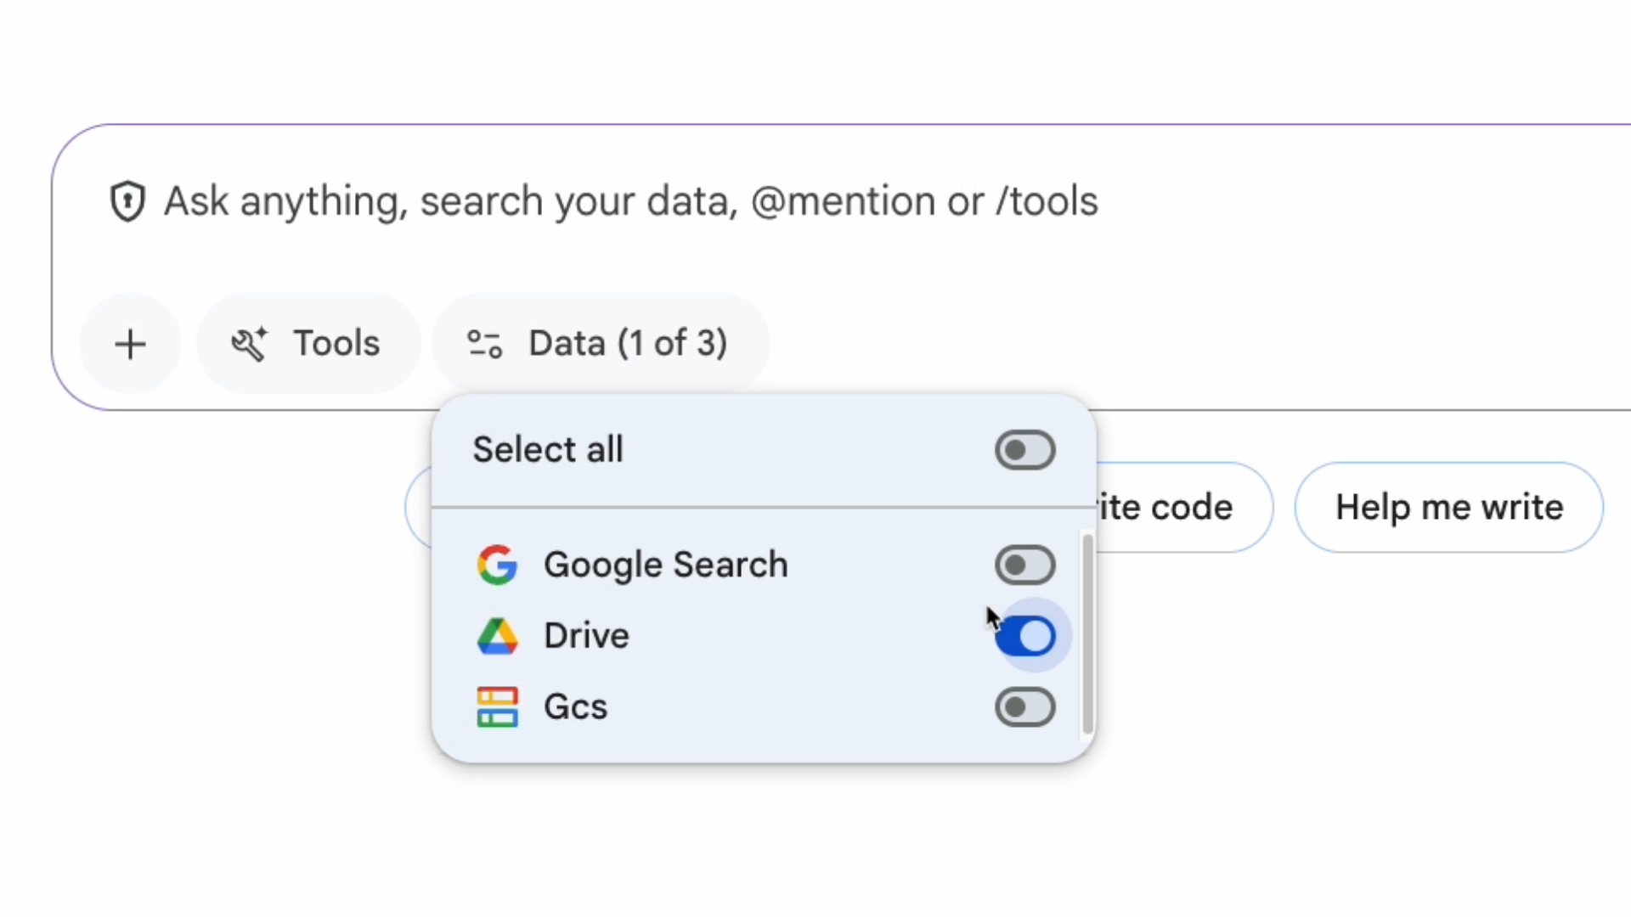The width and height of the screenshot is (1631, 917).
Task: Select the Google Search entry label
Action: 665,565
